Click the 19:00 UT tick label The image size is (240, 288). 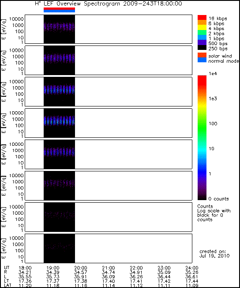click(53, 268)
